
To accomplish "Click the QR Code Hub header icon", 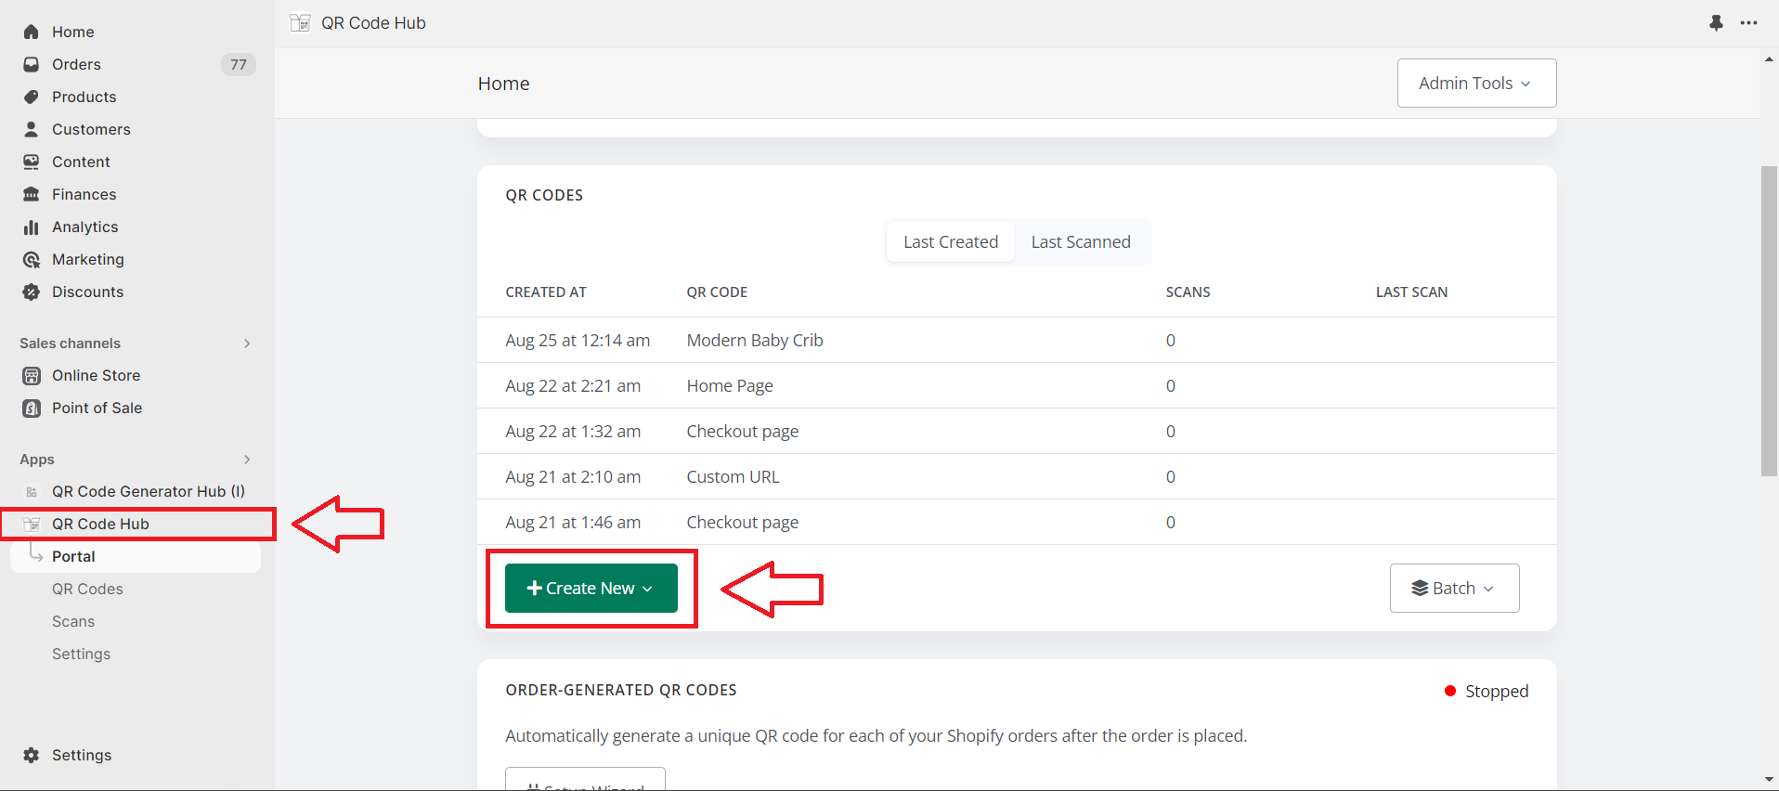I will point(300,23).
